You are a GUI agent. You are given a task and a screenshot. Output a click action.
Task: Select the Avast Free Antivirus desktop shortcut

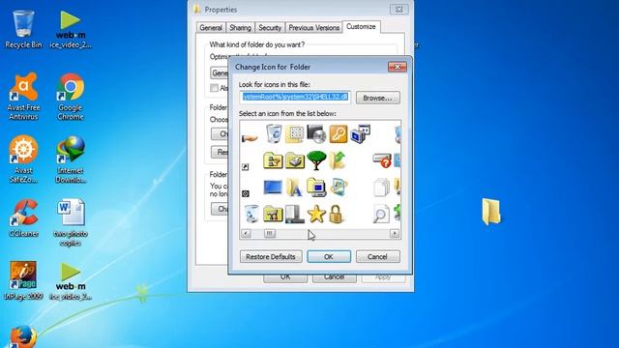click(x=23, y=97)
